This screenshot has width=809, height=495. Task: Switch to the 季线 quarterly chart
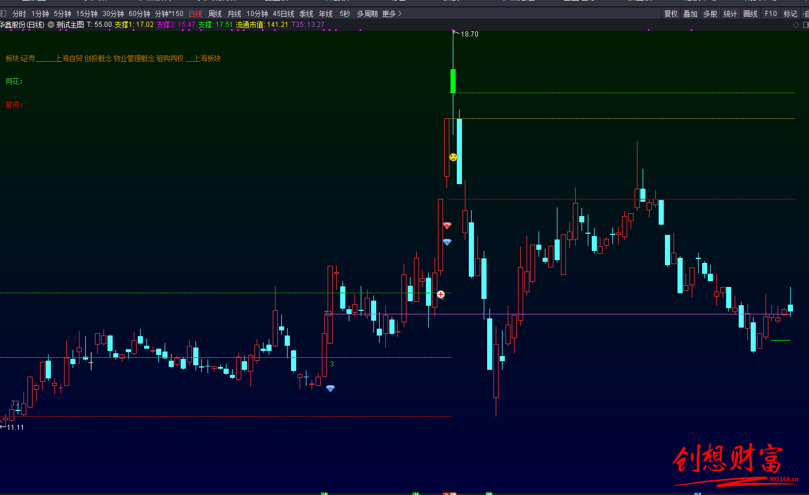pos(306,14)
